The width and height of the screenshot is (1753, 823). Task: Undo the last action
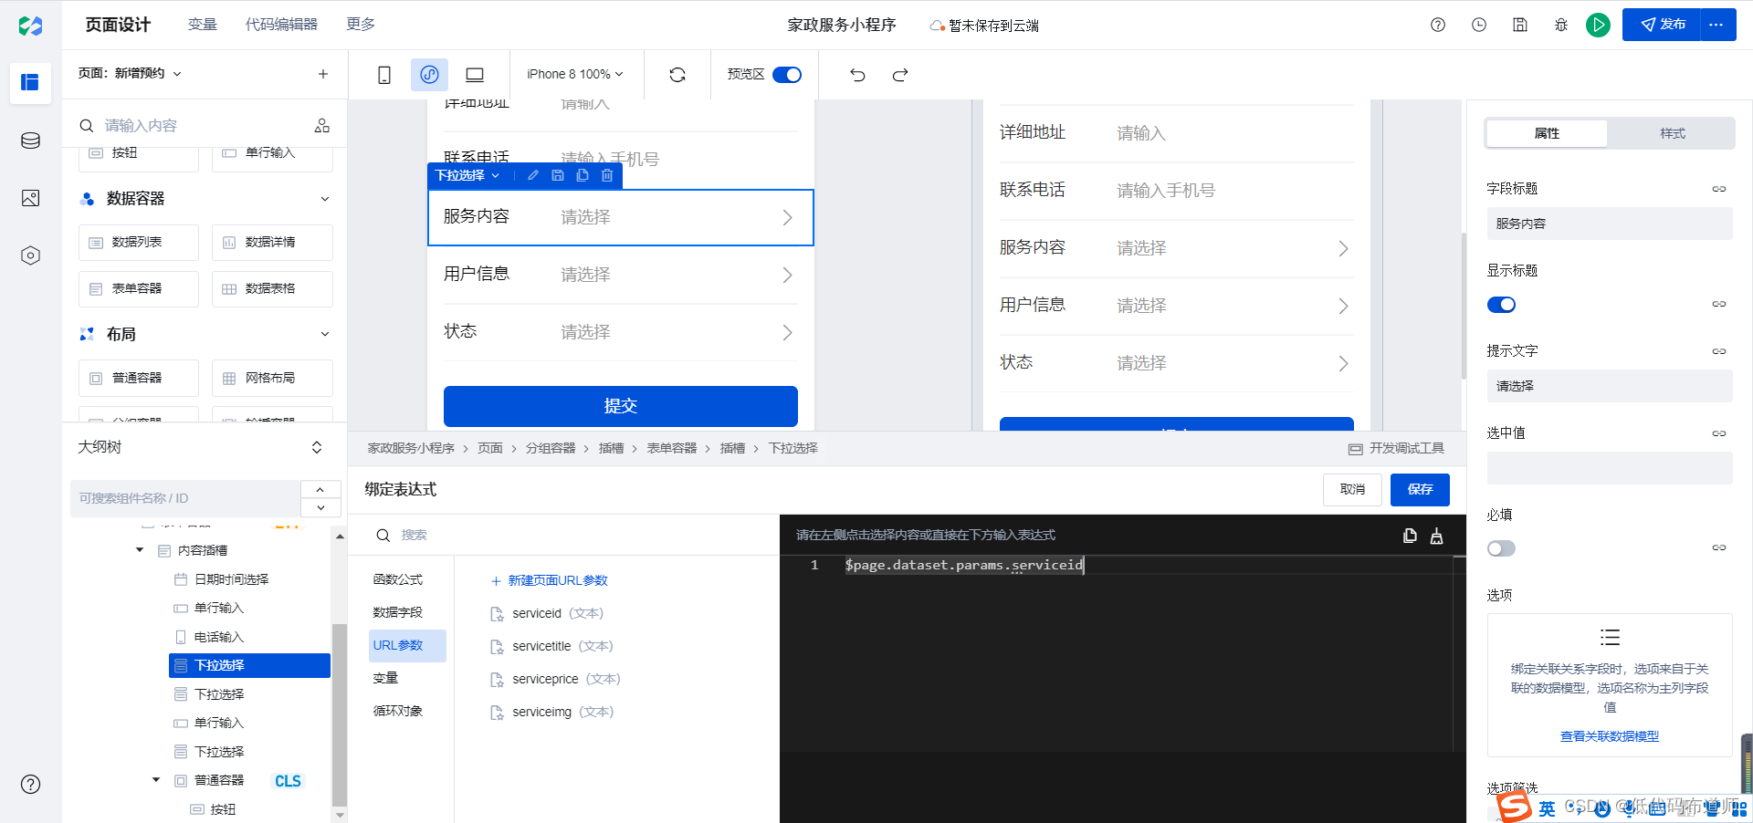pos(857,75)
